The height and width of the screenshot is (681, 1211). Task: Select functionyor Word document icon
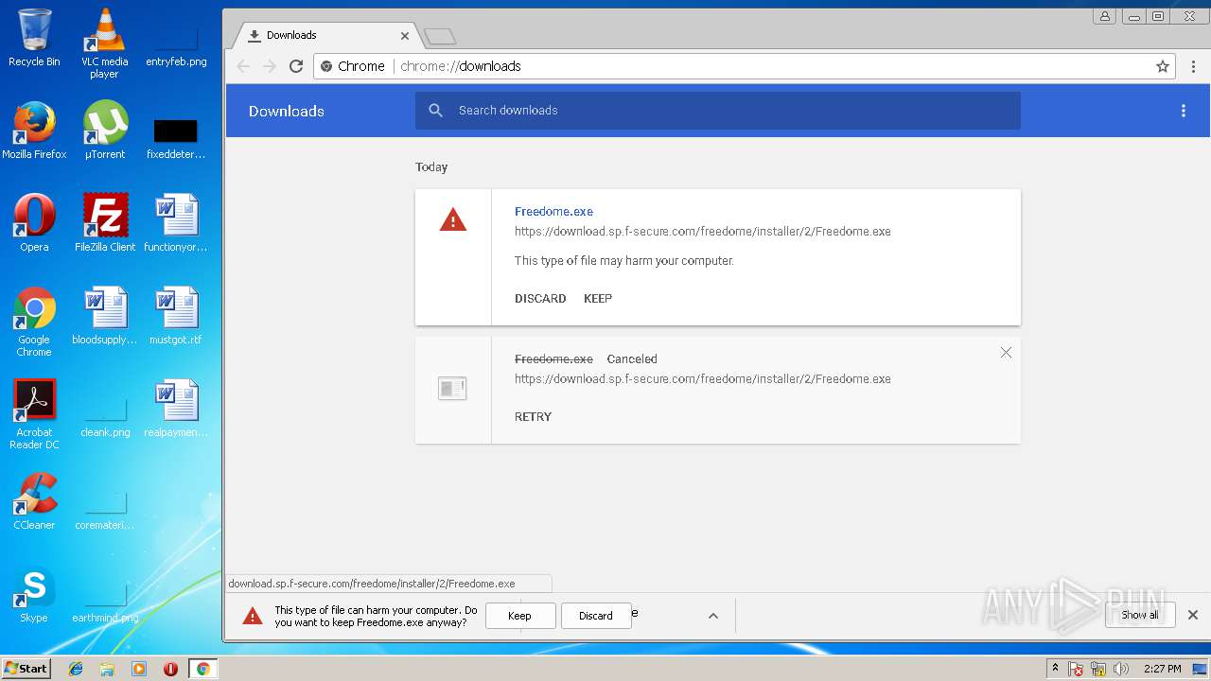click(176, 223)
